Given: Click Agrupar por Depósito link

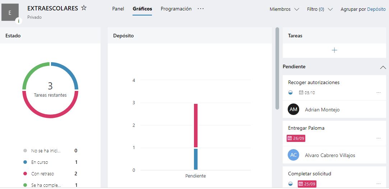Looking at the screenshot, I should pos(376,9).
